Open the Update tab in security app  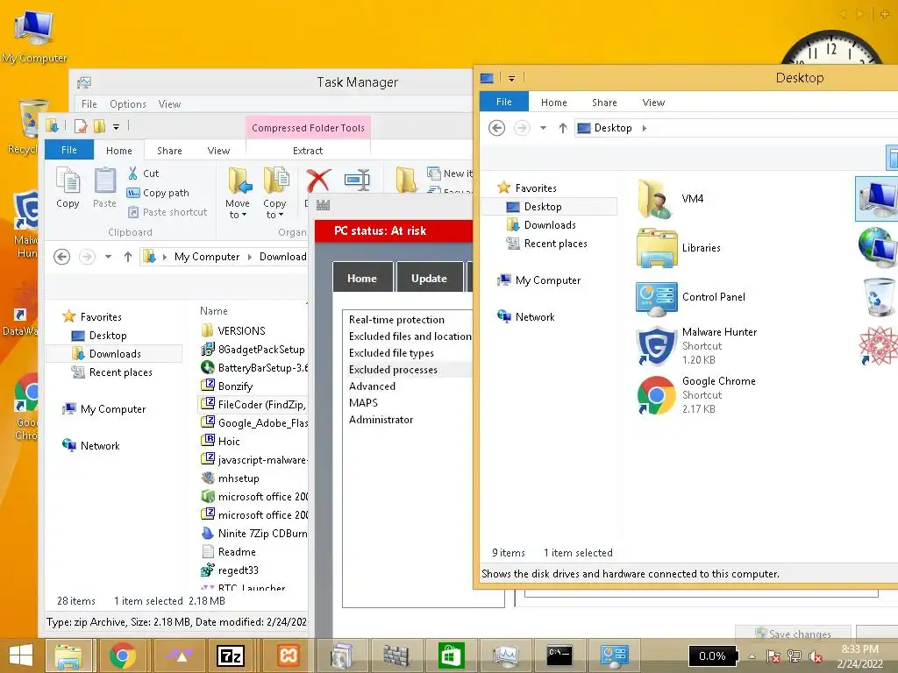[x=429, y=278]
